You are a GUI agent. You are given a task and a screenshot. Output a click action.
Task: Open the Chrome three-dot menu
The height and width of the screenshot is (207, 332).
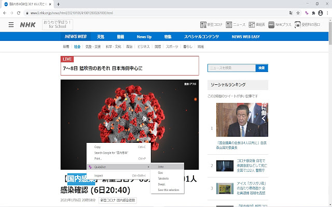click(x=327, y=13)
